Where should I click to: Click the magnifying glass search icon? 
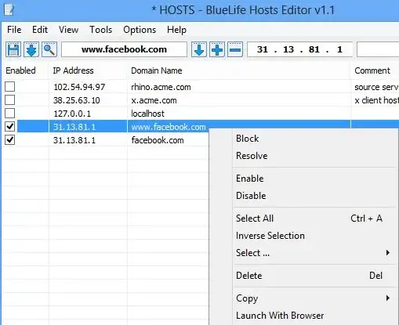(x=49, y=49)
